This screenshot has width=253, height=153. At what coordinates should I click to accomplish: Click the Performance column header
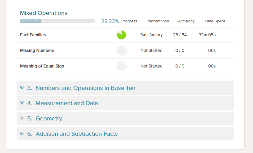(x=158, y=21)
